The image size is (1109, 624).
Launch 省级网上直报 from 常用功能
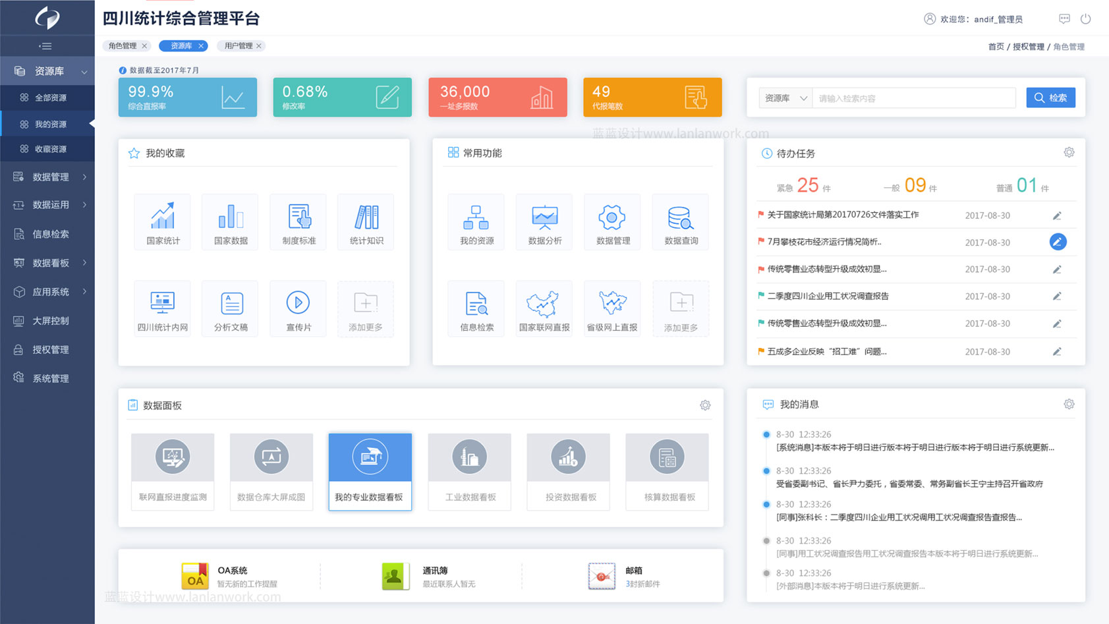[x=611, y=308]
